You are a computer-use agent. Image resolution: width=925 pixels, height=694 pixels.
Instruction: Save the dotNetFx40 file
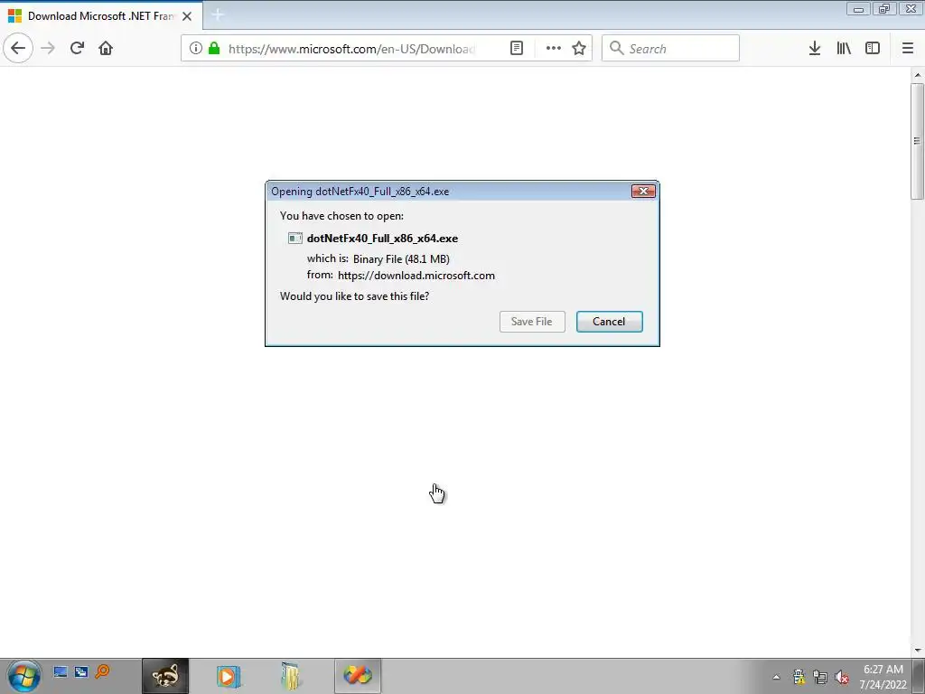(532, 322)
